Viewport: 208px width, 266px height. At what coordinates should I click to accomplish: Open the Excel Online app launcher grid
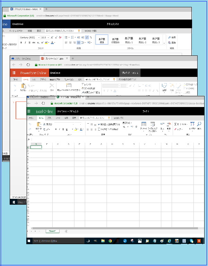[x=29, y=111]
